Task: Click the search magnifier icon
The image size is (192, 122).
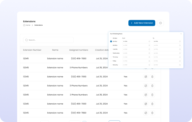Action: point(26,40)
